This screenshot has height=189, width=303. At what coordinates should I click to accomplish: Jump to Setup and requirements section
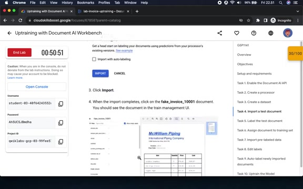[x=254, y=73]
